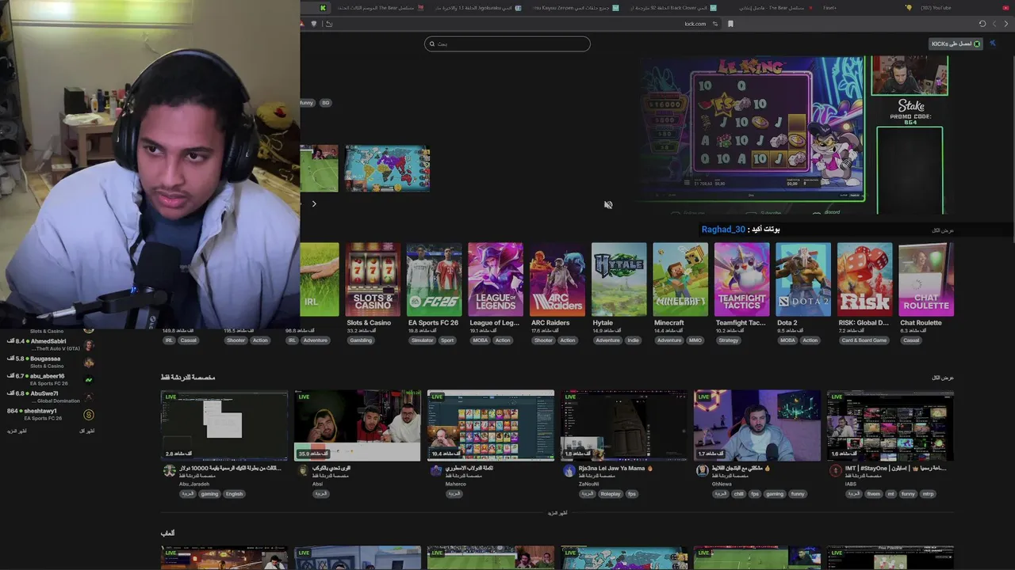
Task: Open AhmedSabiri in the sidebar channel list
Action: coord(51,344)
